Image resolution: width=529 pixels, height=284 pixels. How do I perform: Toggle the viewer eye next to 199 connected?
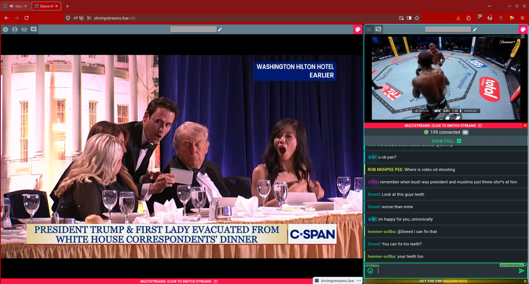(x=465, y=132)
